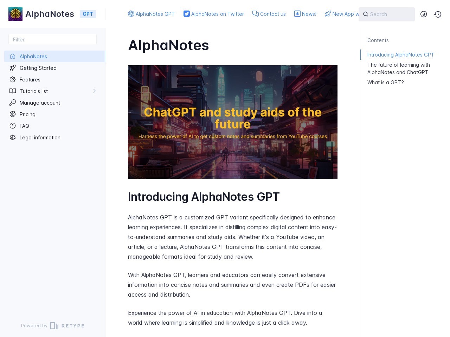The width and height of the screenshot is (450, 337).
Task: Click the AlphaNotes main page heading
Action: click(168, 45)
